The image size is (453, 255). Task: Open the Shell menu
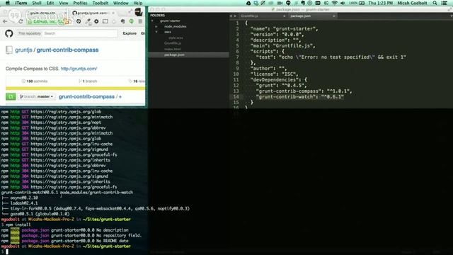tap(37, 3)
